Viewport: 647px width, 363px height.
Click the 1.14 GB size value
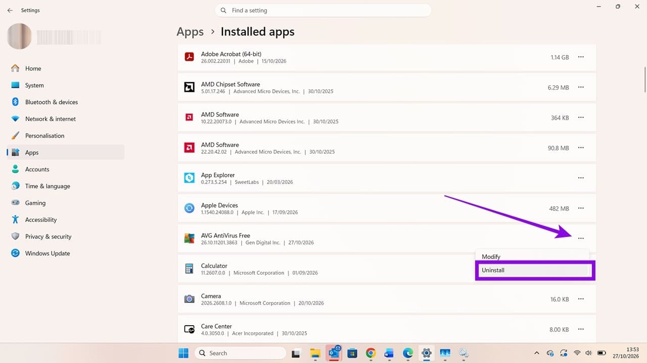tap(560, 57)
